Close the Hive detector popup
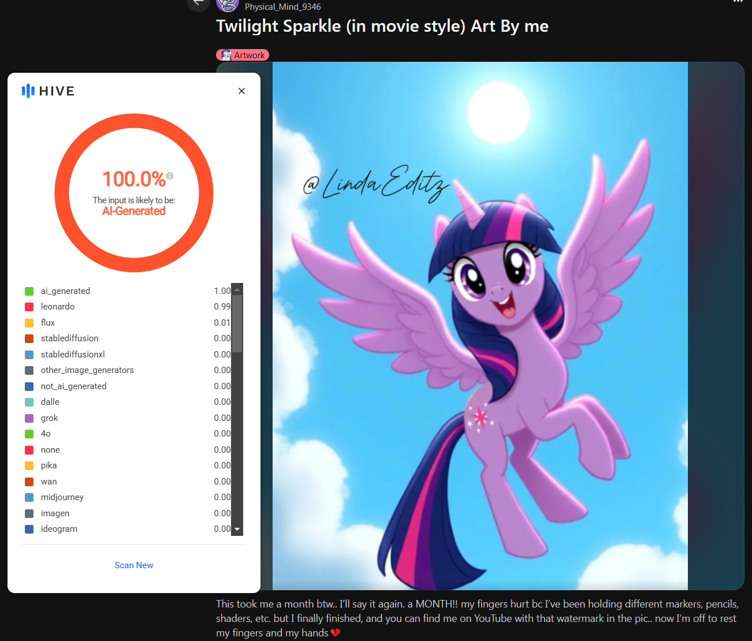 (241, 91)
